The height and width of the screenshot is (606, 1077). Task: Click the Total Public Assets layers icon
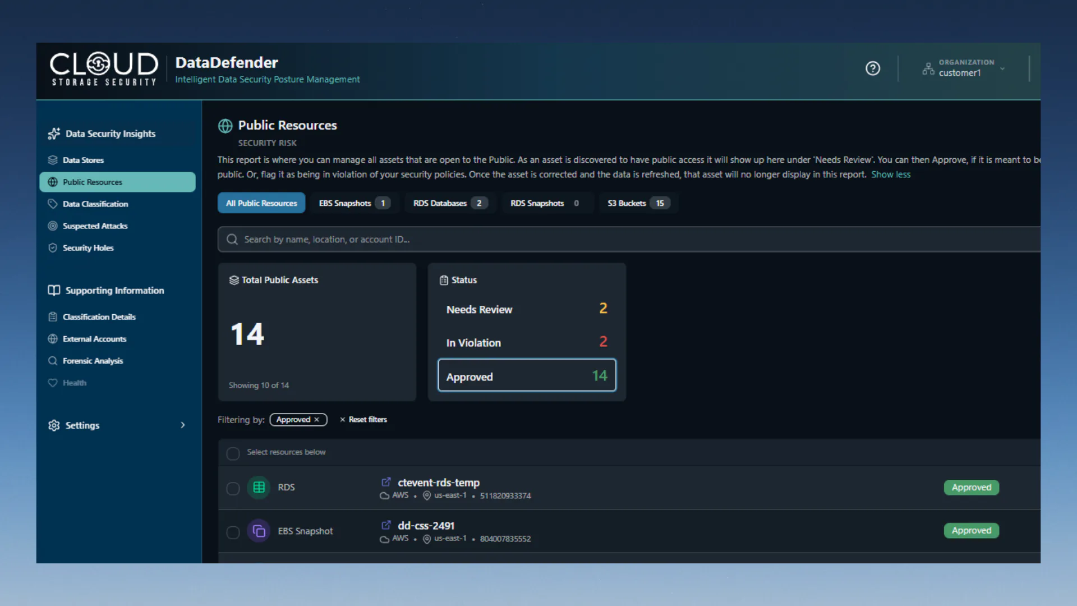(x=234, y=280)
